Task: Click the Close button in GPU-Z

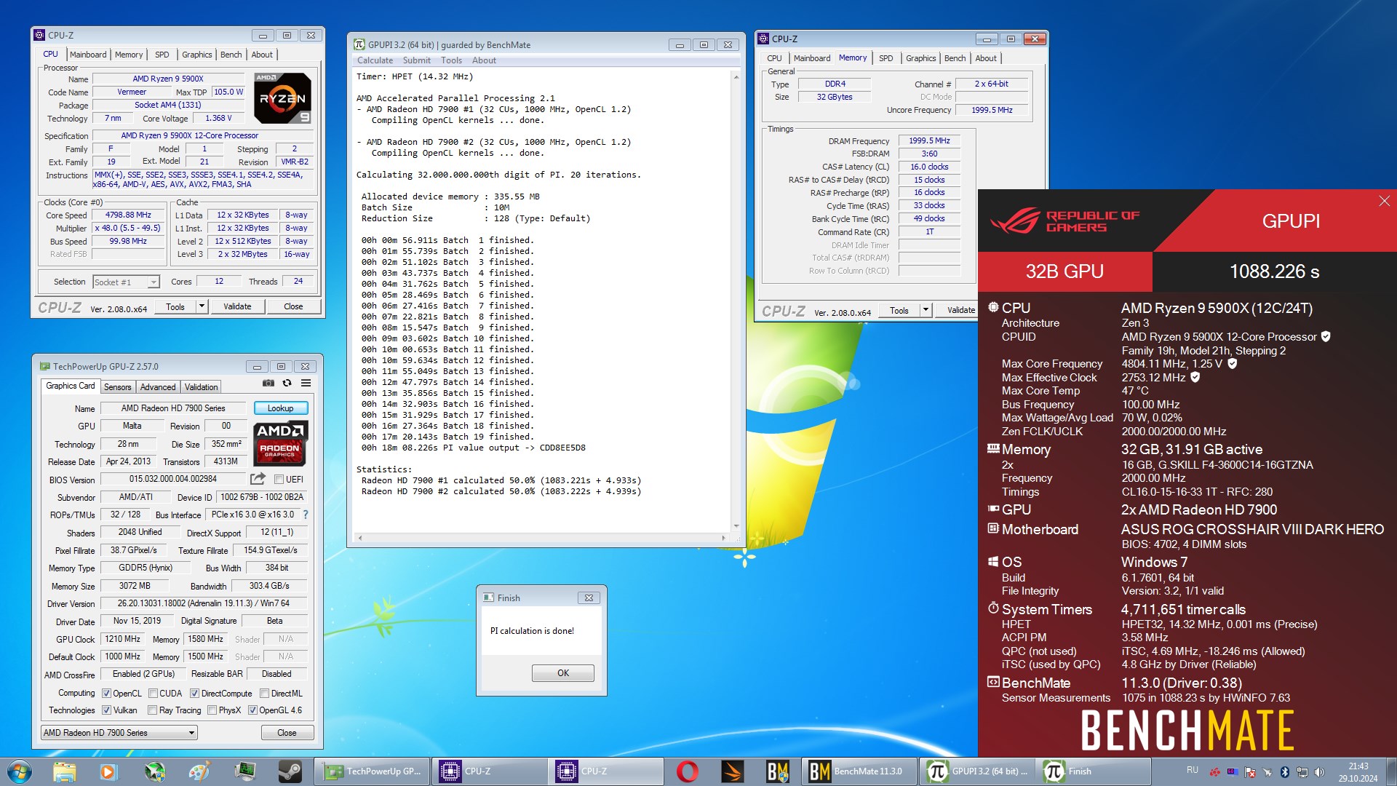Action: [x=287, y=733]
